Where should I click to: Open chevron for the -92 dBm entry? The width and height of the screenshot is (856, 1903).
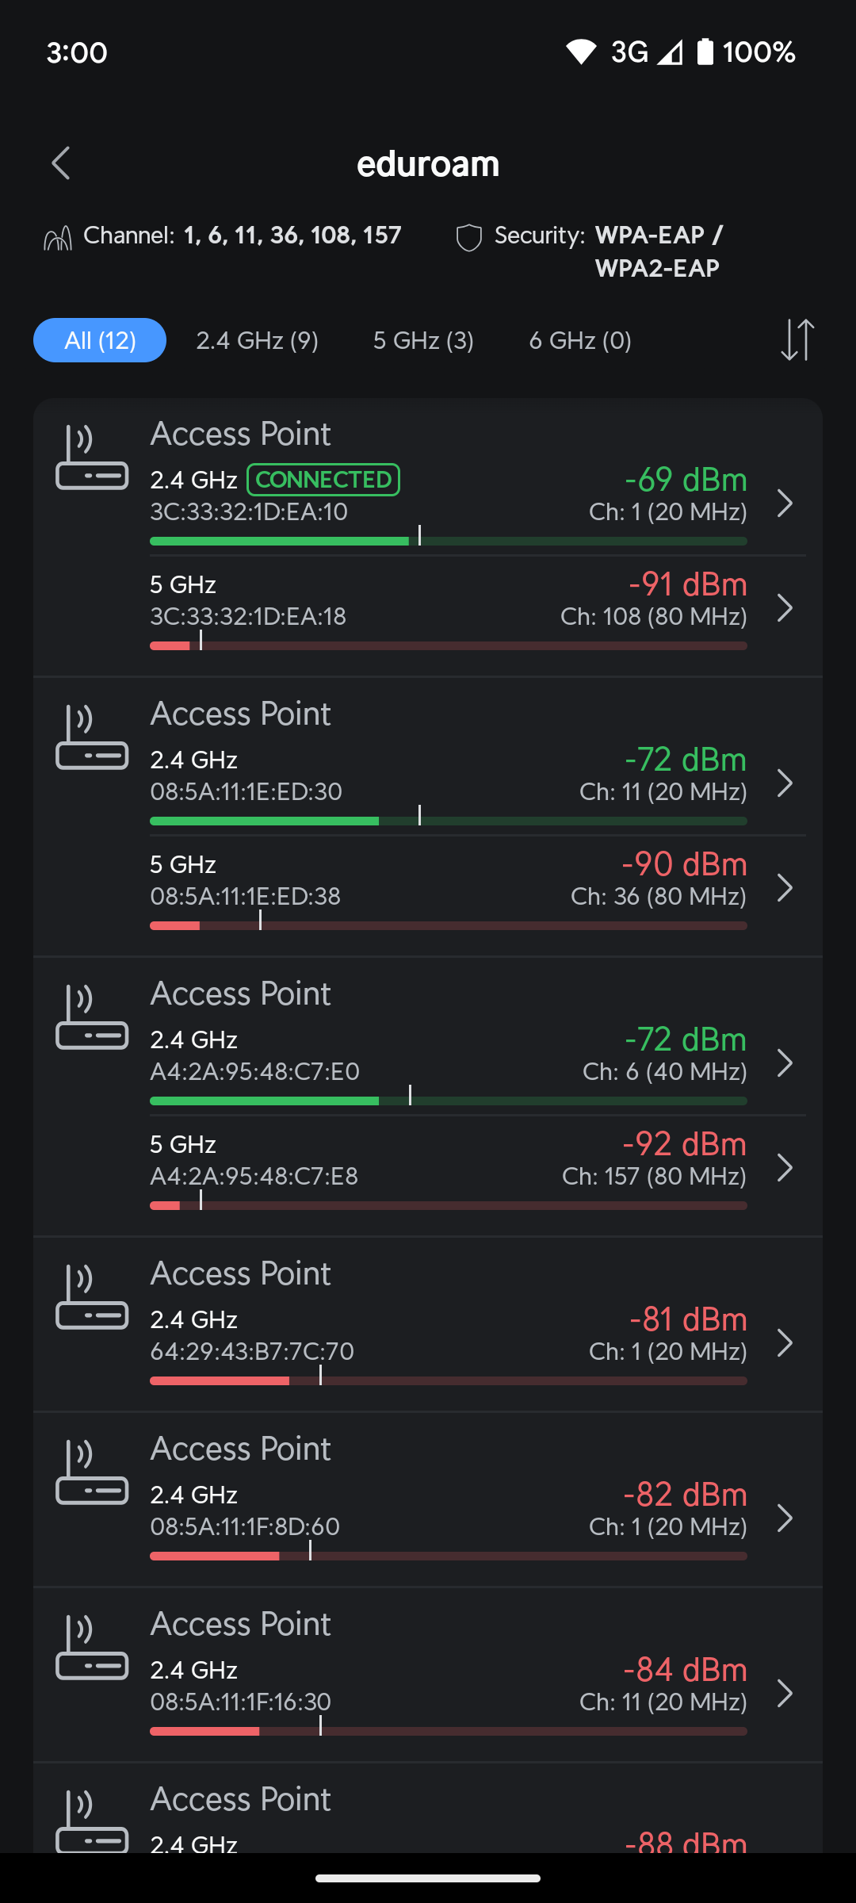pyautogui.click(x=785, y=1168)
